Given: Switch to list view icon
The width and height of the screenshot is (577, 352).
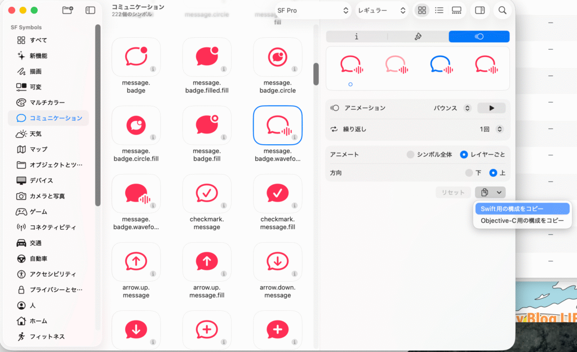Looking at the screenshot, I should [439, 10].
